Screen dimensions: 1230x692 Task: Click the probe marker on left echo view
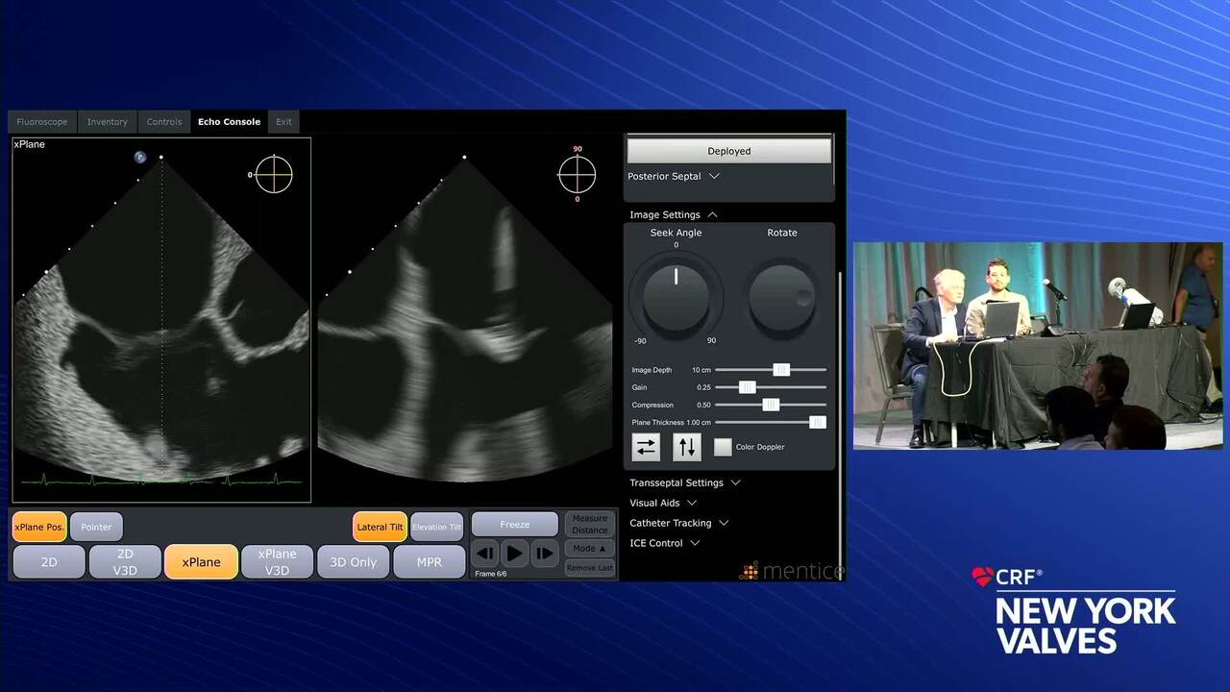click(140, 157)
